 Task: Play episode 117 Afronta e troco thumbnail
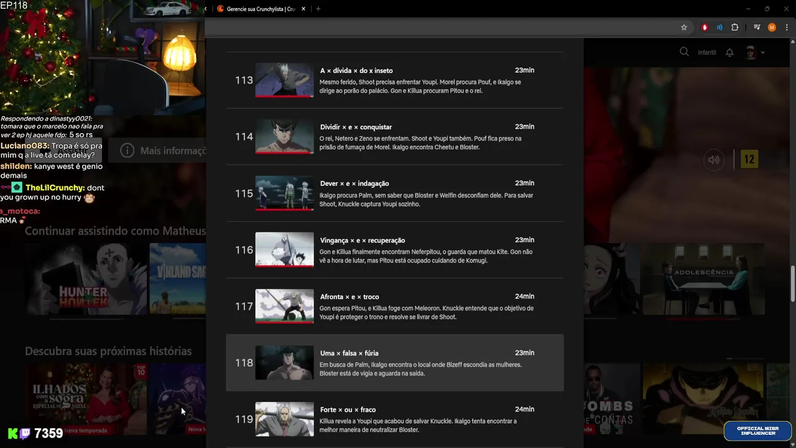pyautogui.click(x=284, y=307)
